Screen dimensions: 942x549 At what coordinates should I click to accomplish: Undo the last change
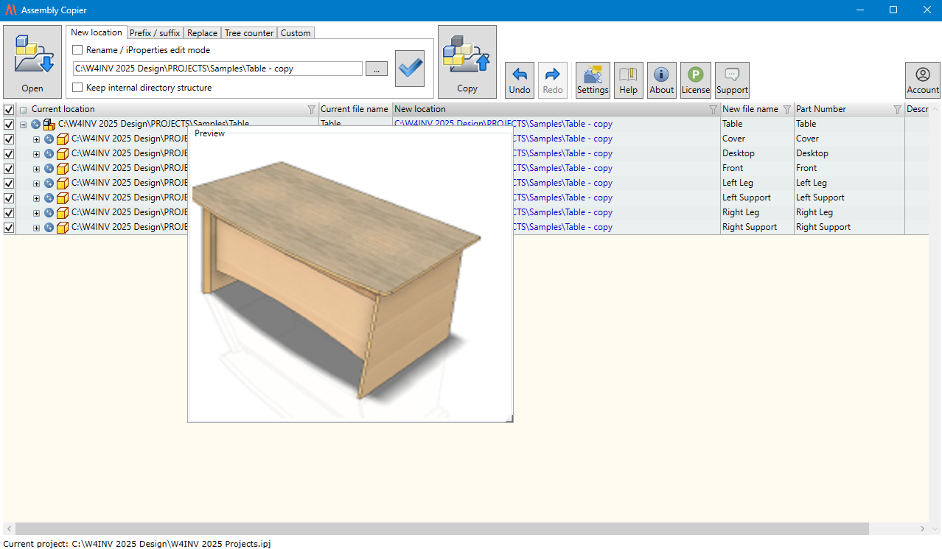(x=520, y=80)
